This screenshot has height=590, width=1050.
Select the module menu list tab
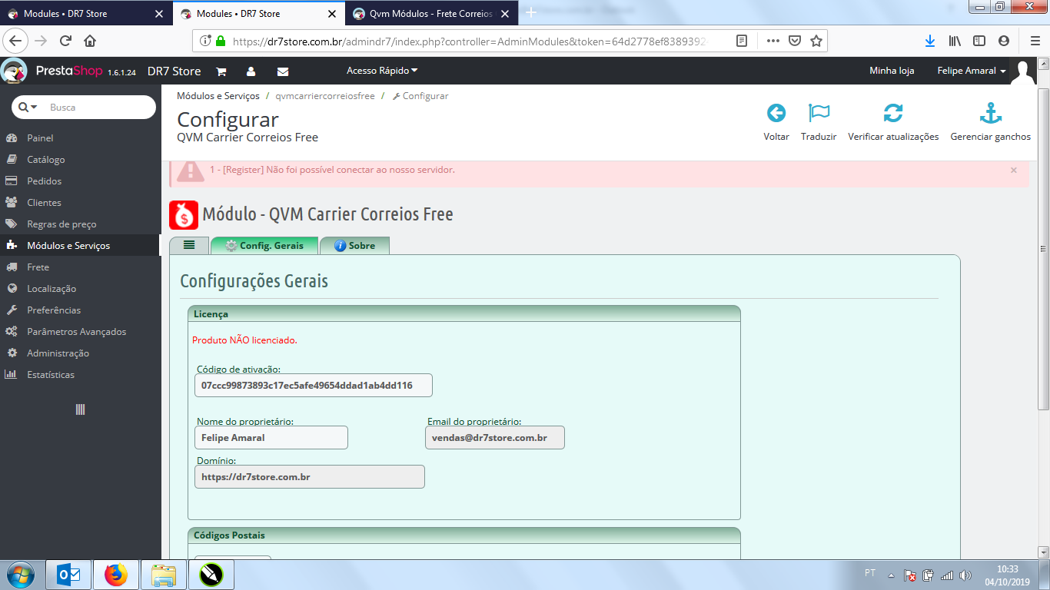(x=189, y=245)
